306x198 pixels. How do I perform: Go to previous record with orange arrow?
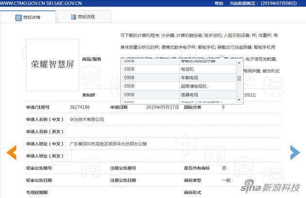(x=12, y=152)
